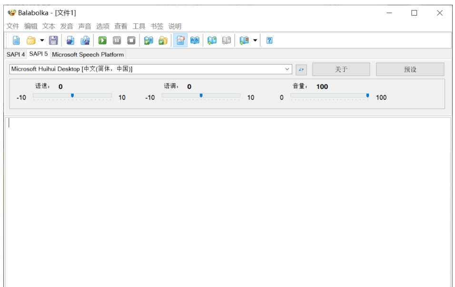Switch to the SAPI 4 tab
Viewport: 455px width, 287px height.
(x=16, y=55)
